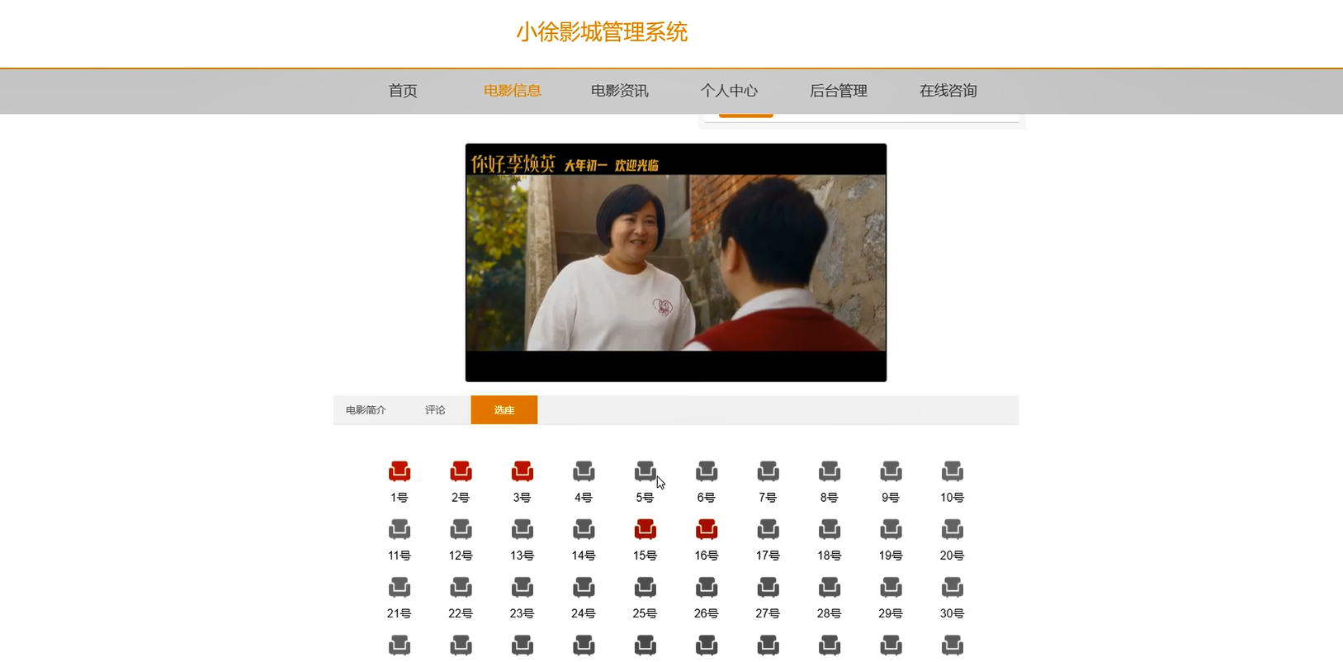Image resolution: width=1343 pixels, height=662 pixels.
Task: Choose seat icon 20号
Action: coord(953,529)
